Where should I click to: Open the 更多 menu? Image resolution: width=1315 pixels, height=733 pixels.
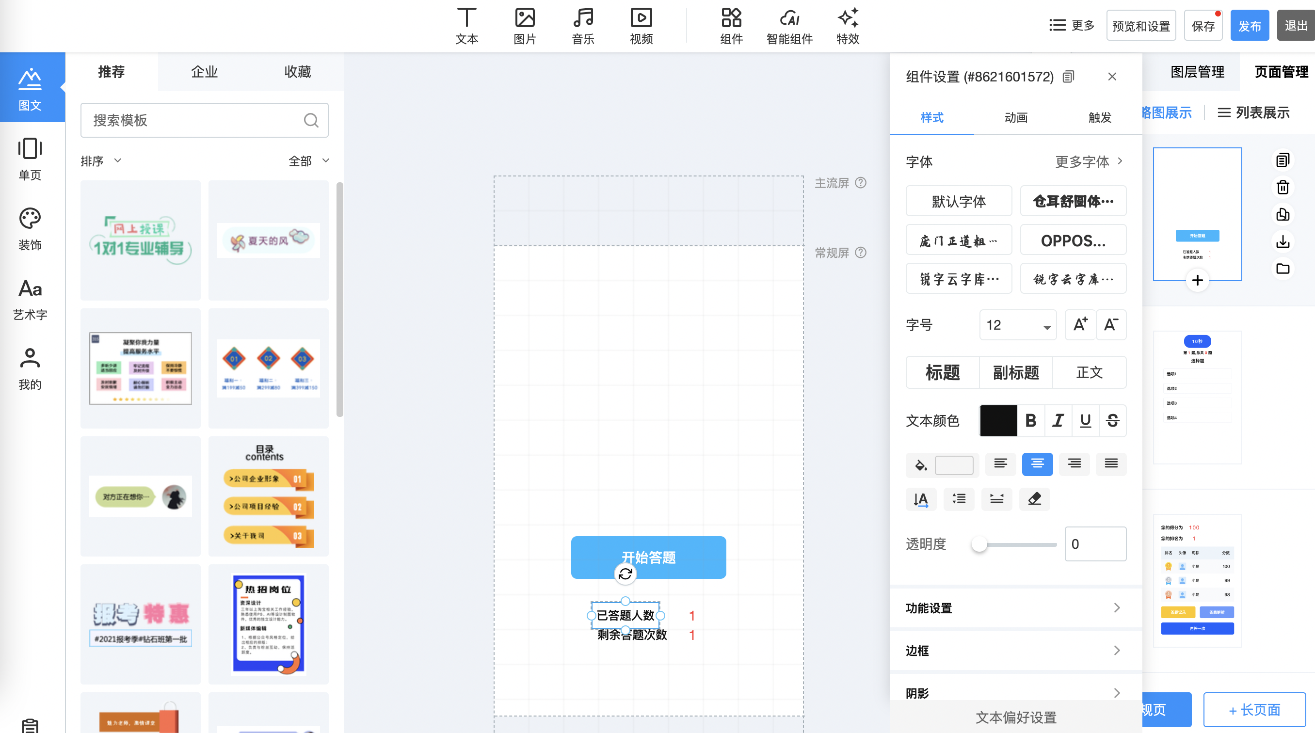[1072, 25]
